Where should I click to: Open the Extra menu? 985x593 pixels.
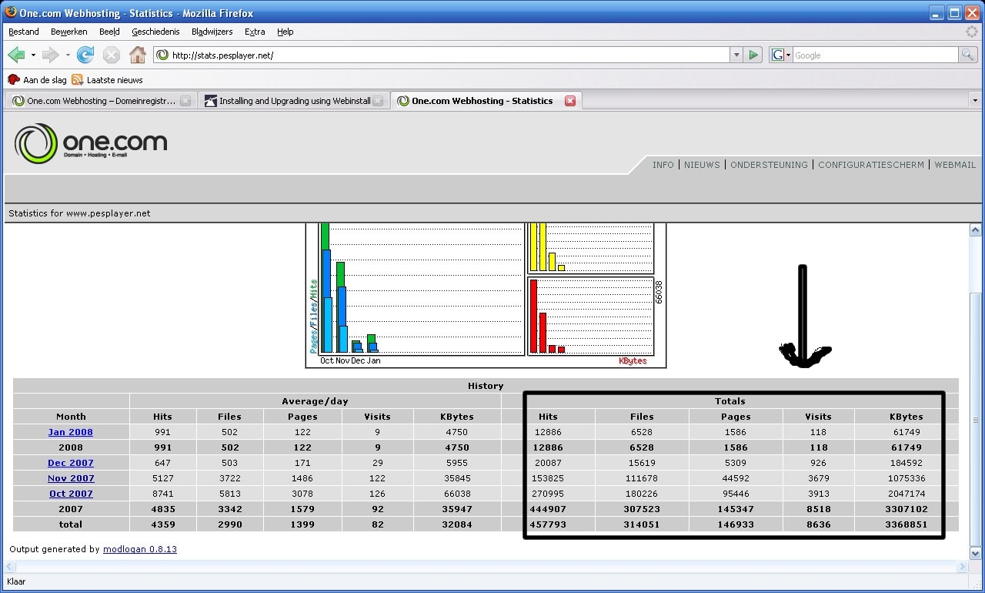coord(255,32)
